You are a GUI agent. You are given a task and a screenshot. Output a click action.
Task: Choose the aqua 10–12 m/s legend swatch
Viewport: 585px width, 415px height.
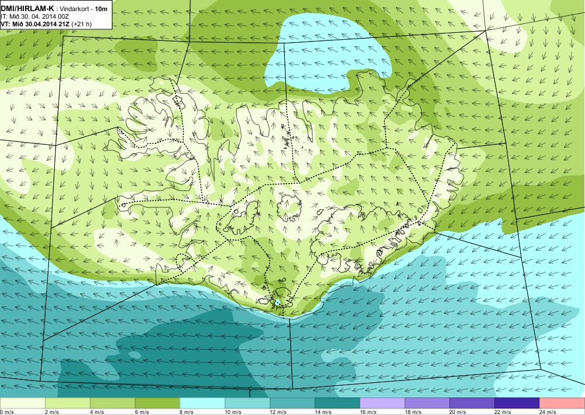click(247, 403)
